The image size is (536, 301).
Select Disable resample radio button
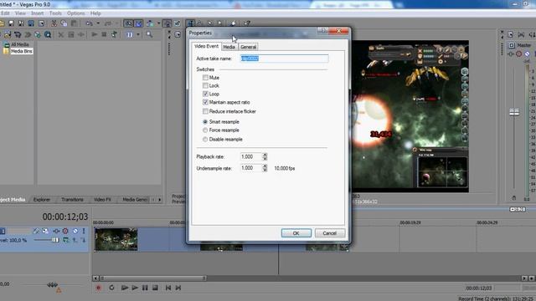205,140
